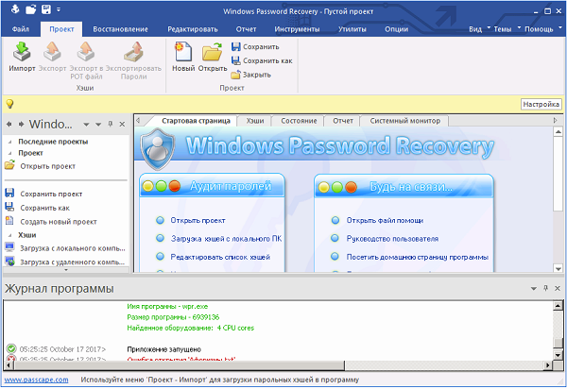Click Редактировать список хэшей link
567x389 pixels.
pyautogui.click(x=220, y=257)
